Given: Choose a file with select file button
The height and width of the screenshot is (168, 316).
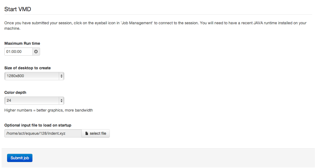Looking at the screenshot, I should (96, 134).
